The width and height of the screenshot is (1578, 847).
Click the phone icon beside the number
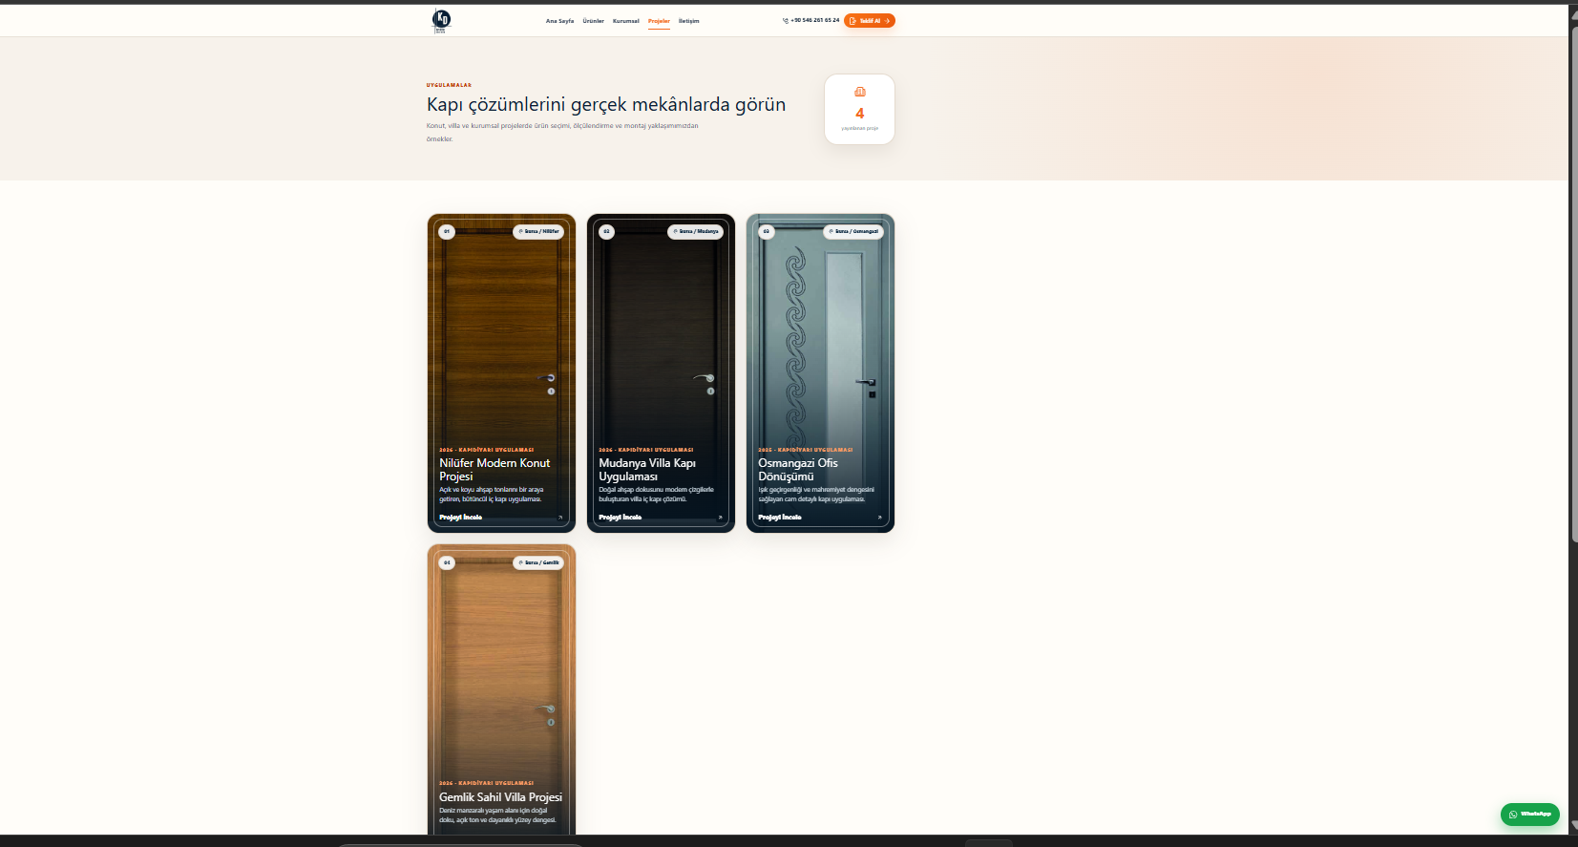pyautogui.click(x=786, y=20)
